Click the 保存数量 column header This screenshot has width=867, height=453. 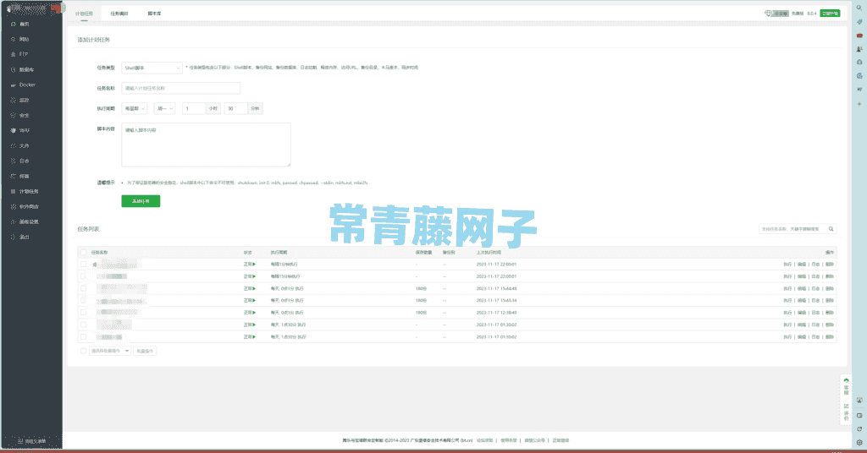[423, 252]
